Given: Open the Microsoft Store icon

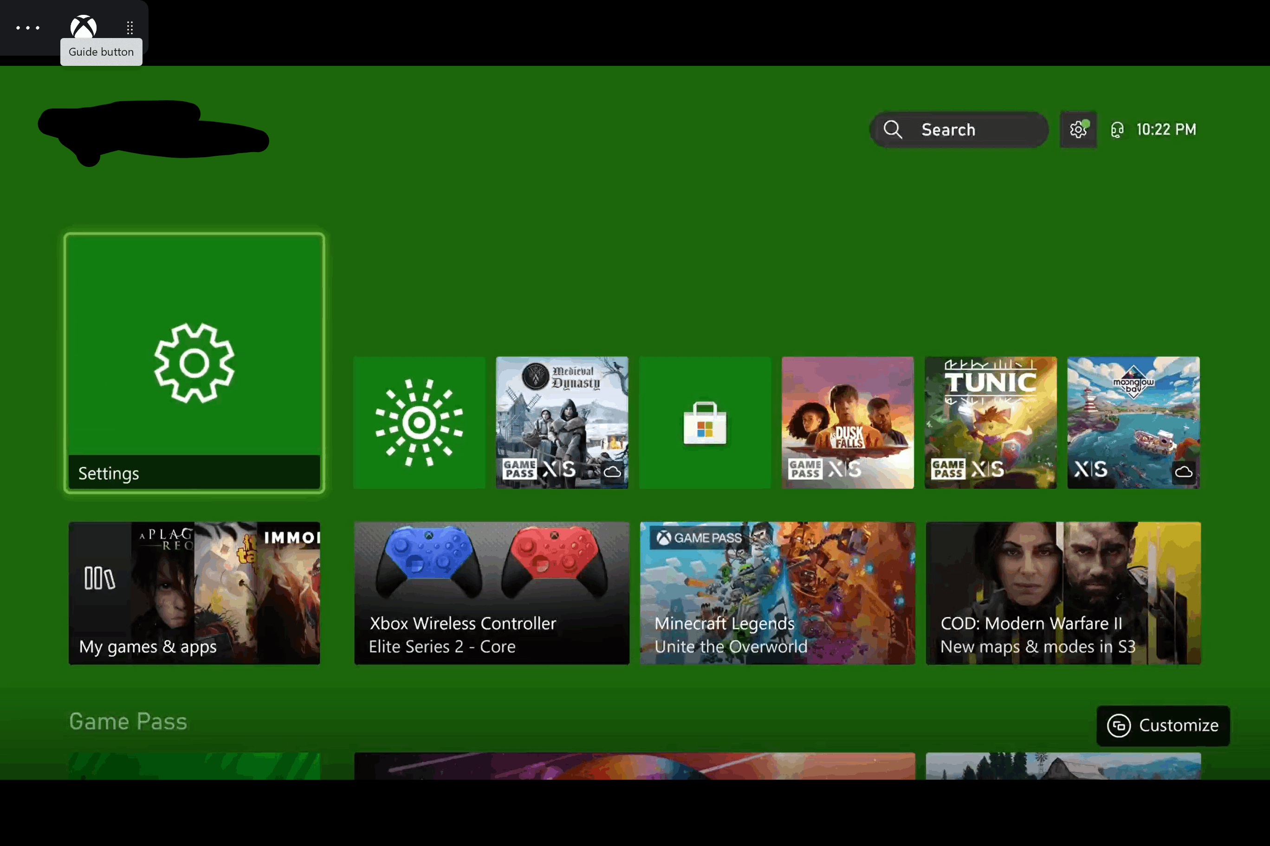Looking at the screenshot, I should pos(705,422).
